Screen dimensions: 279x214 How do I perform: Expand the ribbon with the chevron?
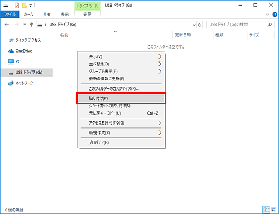pos(267,15)
